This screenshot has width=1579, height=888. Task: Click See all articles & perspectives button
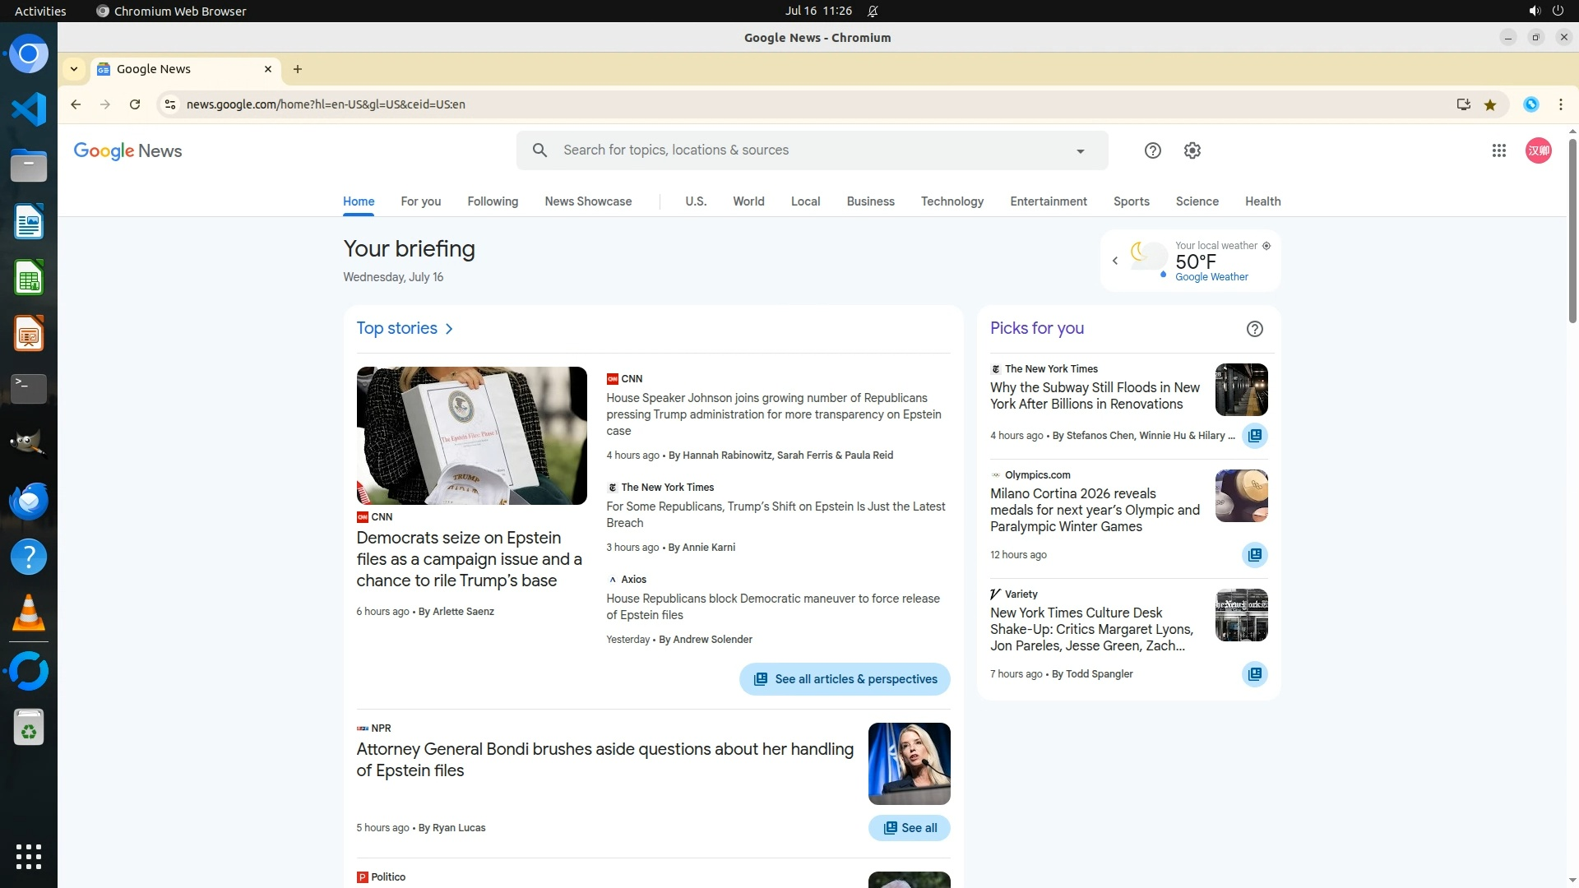(x=844, y=679)
